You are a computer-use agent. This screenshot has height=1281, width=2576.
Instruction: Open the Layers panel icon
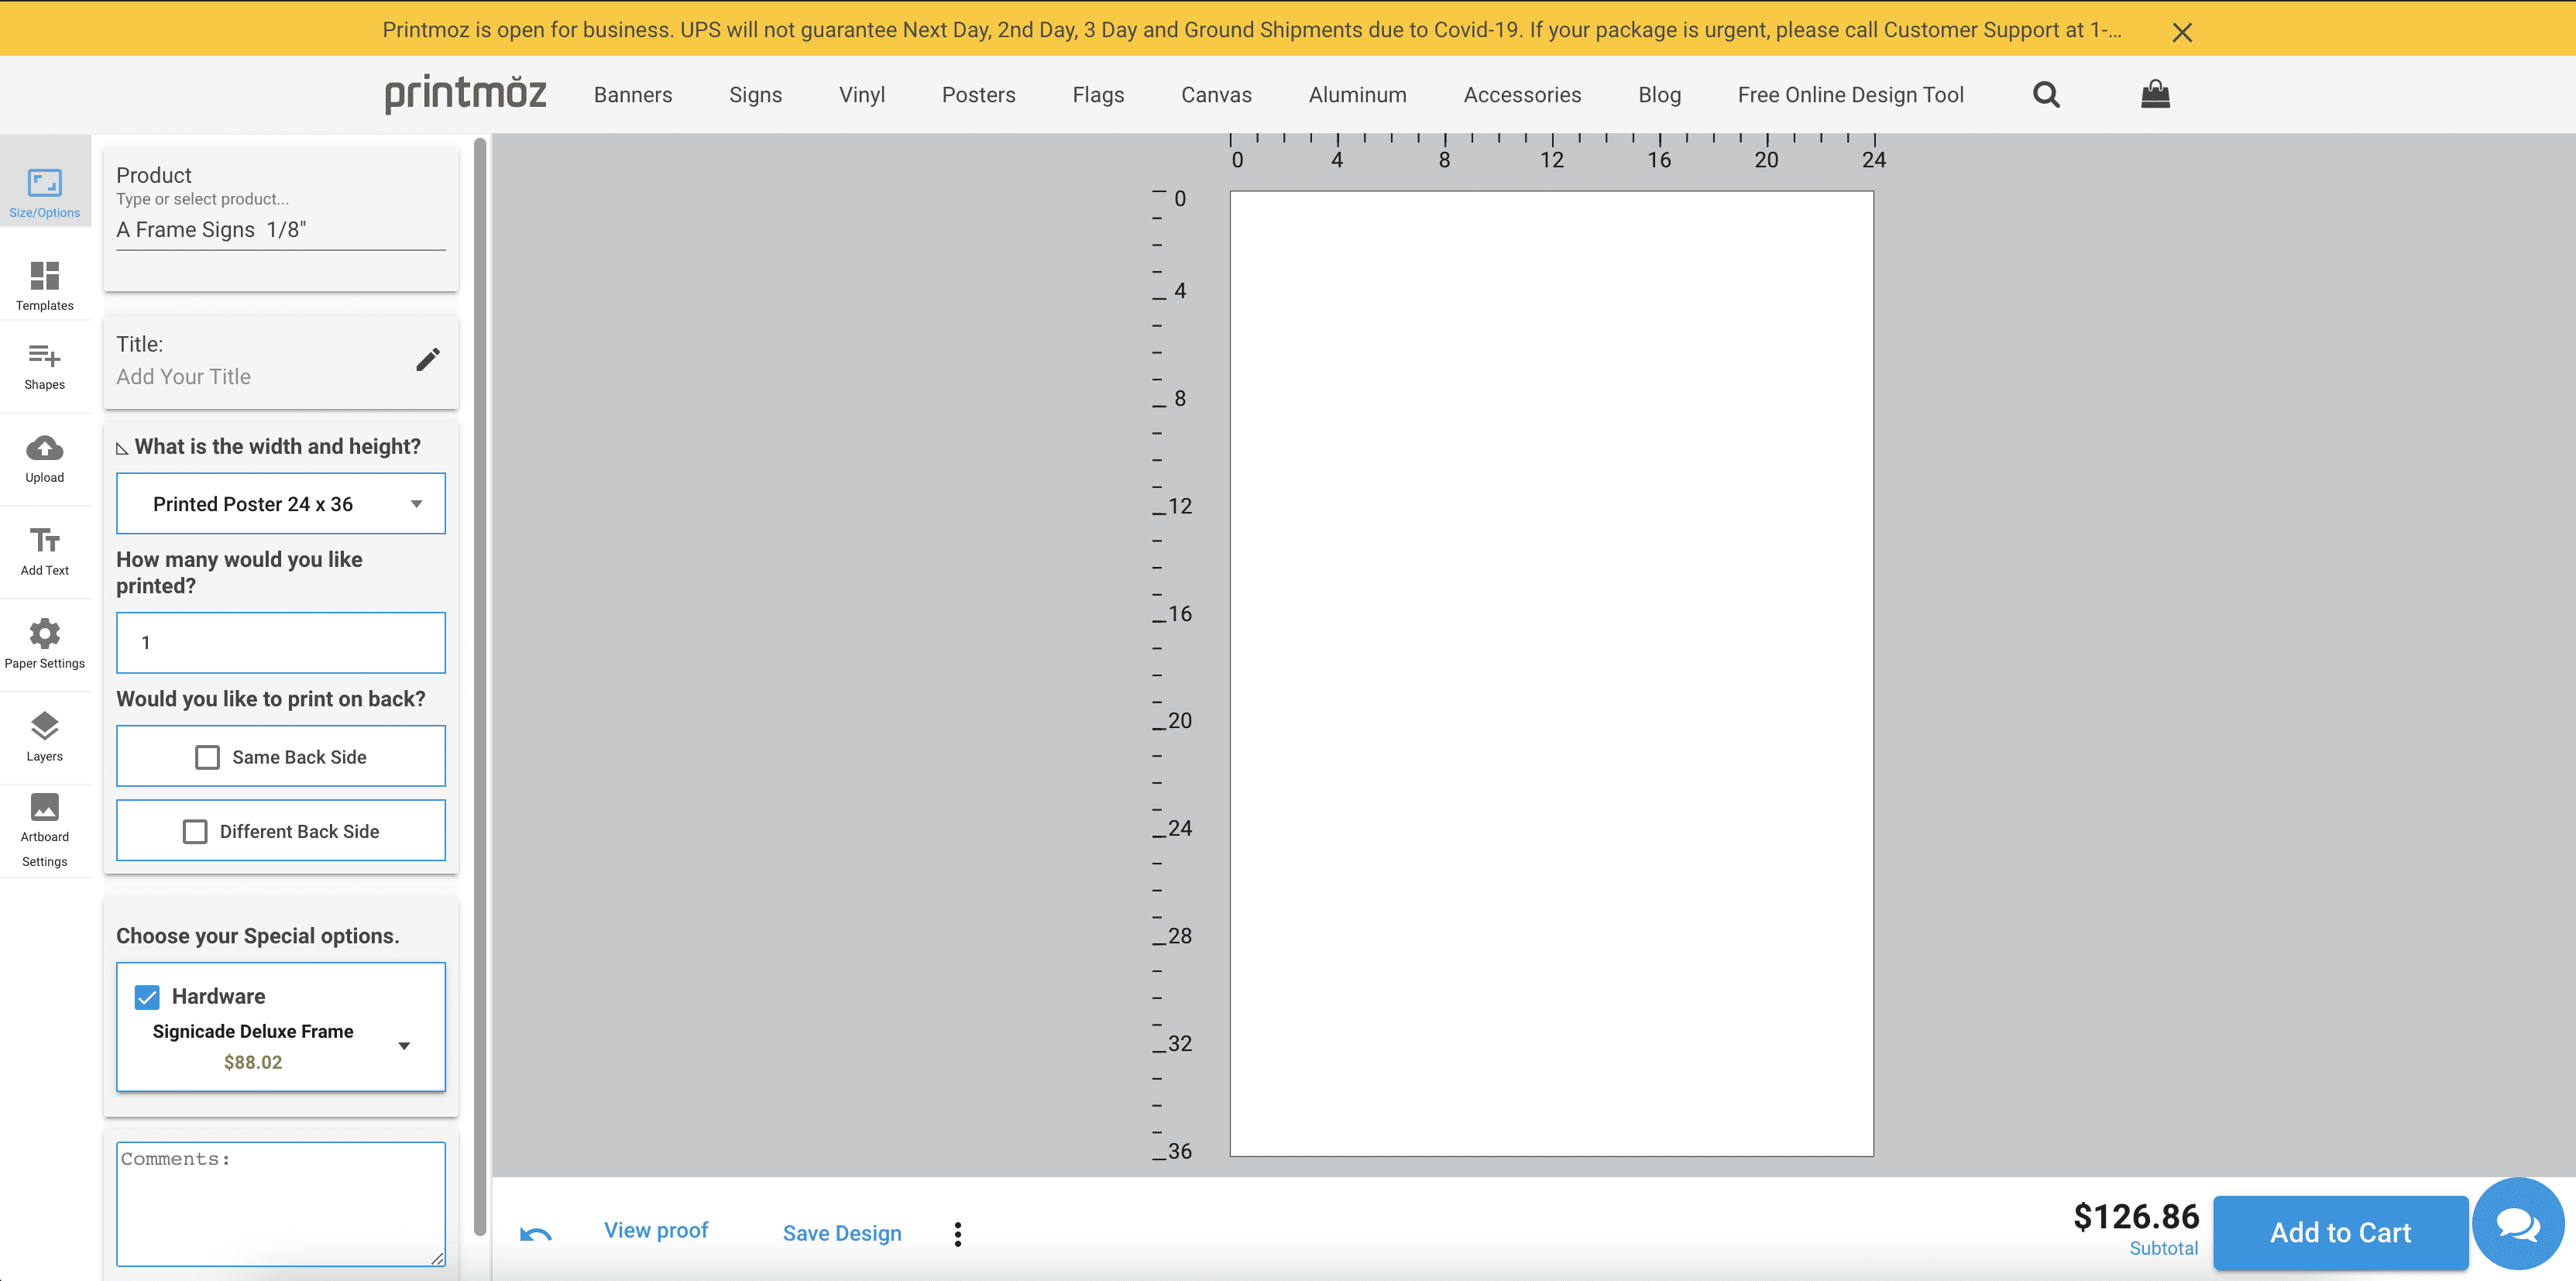(44, 727)
